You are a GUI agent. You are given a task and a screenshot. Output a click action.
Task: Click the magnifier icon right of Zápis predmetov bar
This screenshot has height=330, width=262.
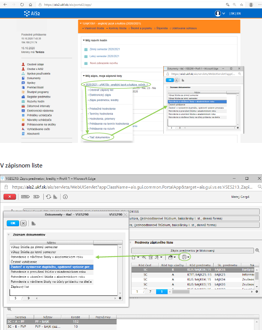click(257, 250)
